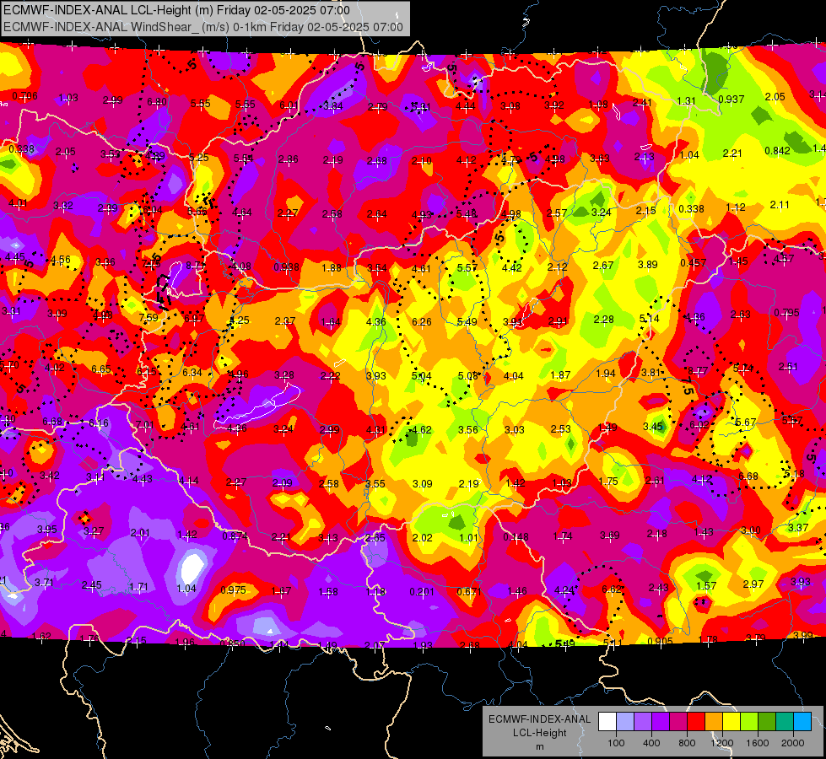Click the wind shear value 0.201

click(423, 592)
